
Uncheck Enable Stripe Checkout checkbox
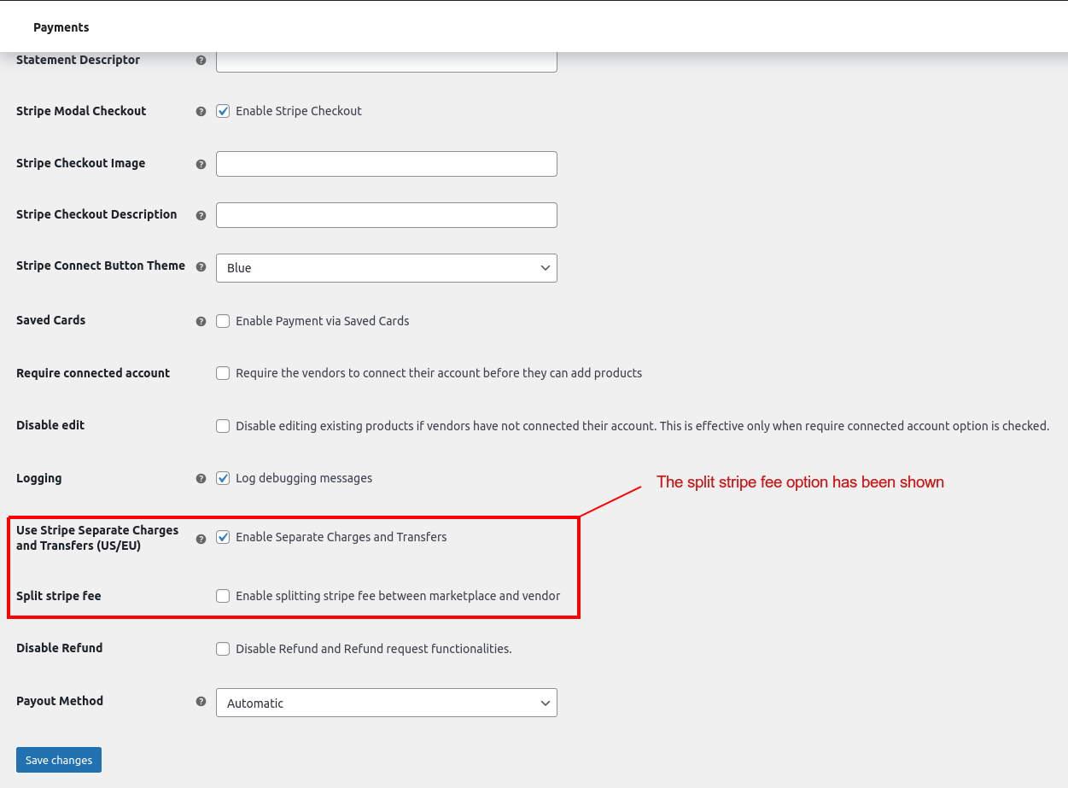(223, 111)
